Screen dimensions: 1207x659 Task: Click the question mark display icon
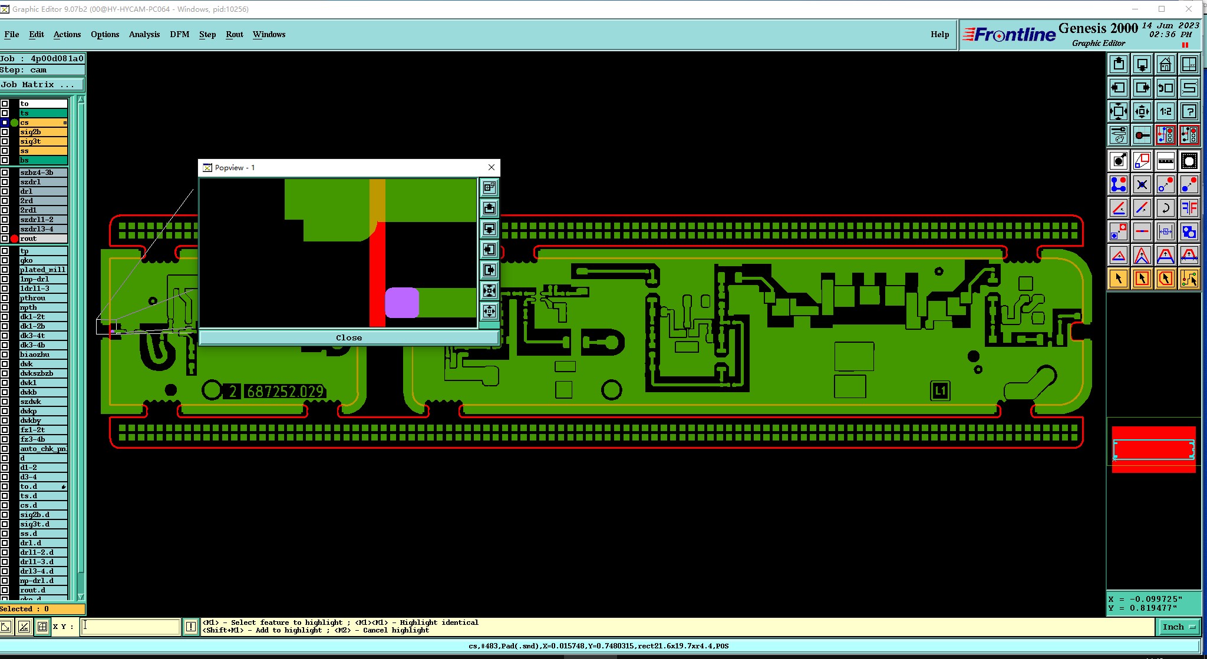point(1189,111)
